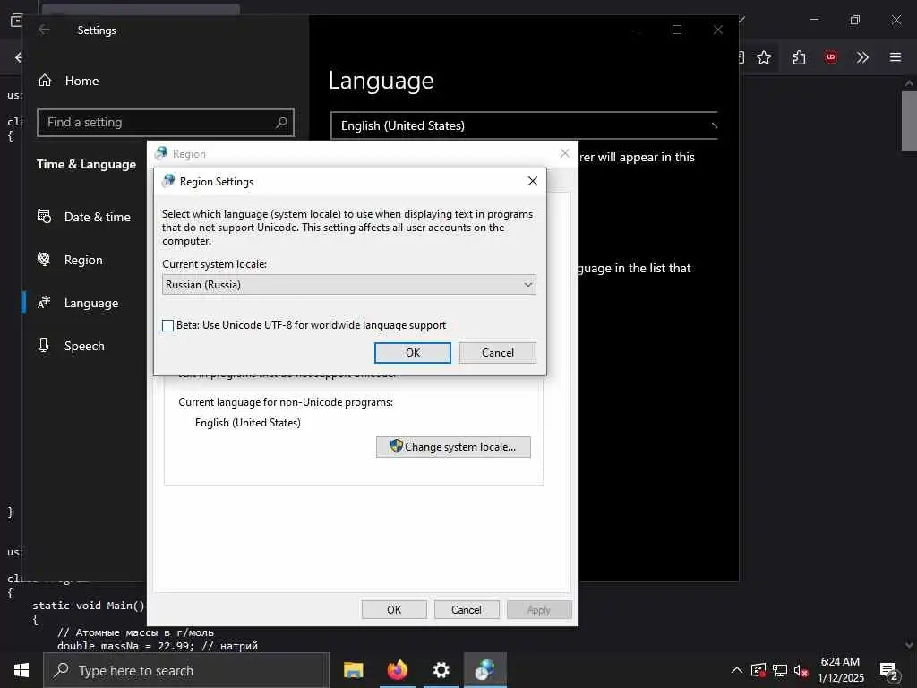Screen dimensions: 917x688
Task: Open the Windows Start menu
Action: (21, 670)
